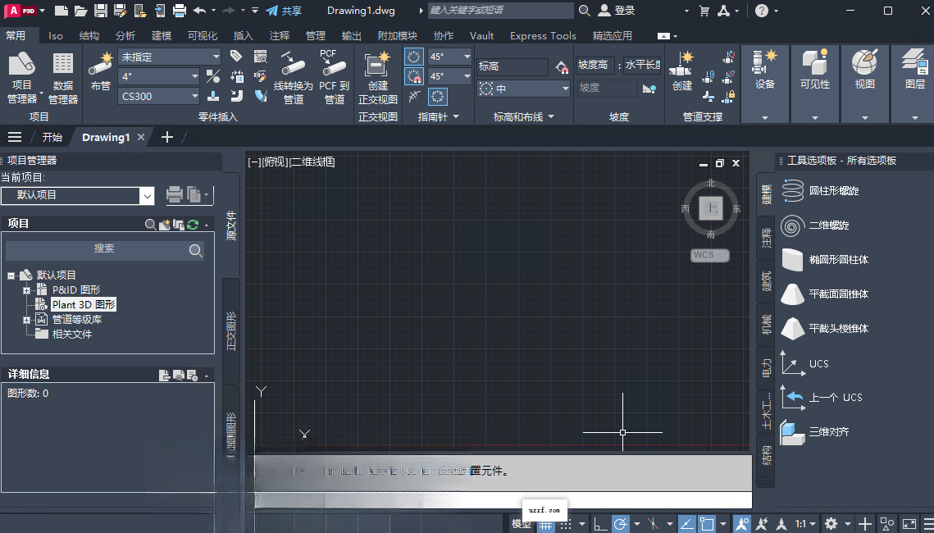This screenshot has width=934, height=533.
Task: Click the 登录 sign-in button
Action: (617, 11)
